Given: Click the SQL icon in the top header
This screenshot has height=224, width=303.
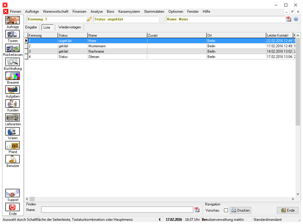Looking at the screenshot, I should pos(289,19).
